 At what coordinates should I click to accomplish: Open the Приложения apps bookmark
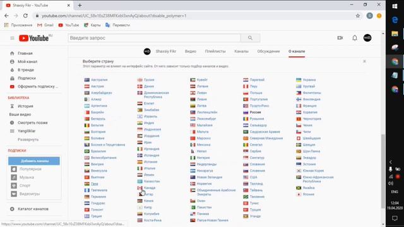click(18, 25)
